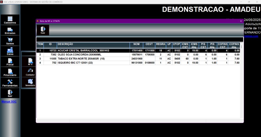The image size is (261, 137).
Task: Click CEST value 1706500
Action: 150,55
